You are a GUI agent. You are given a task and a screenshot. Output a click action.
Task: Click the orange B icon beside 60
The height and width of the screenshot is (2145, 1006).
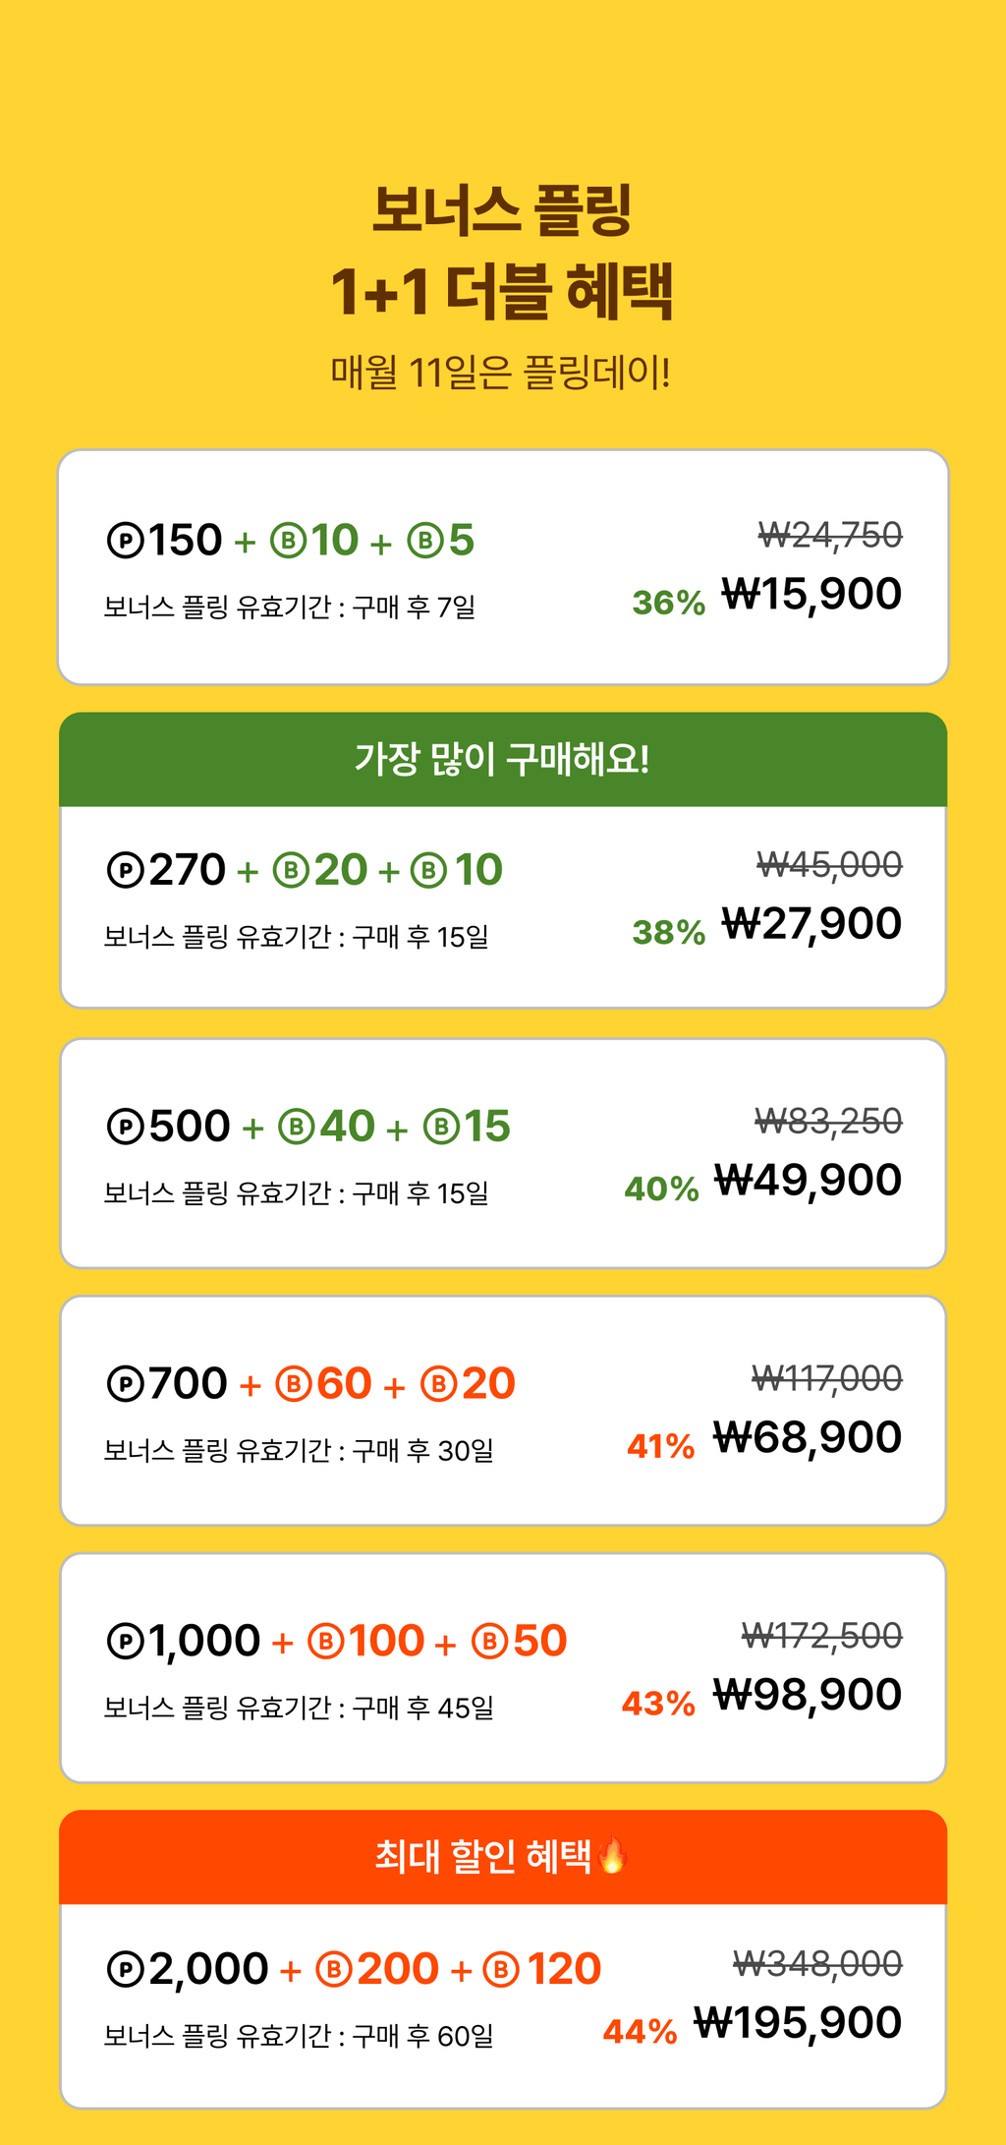tap(294, 1384)
